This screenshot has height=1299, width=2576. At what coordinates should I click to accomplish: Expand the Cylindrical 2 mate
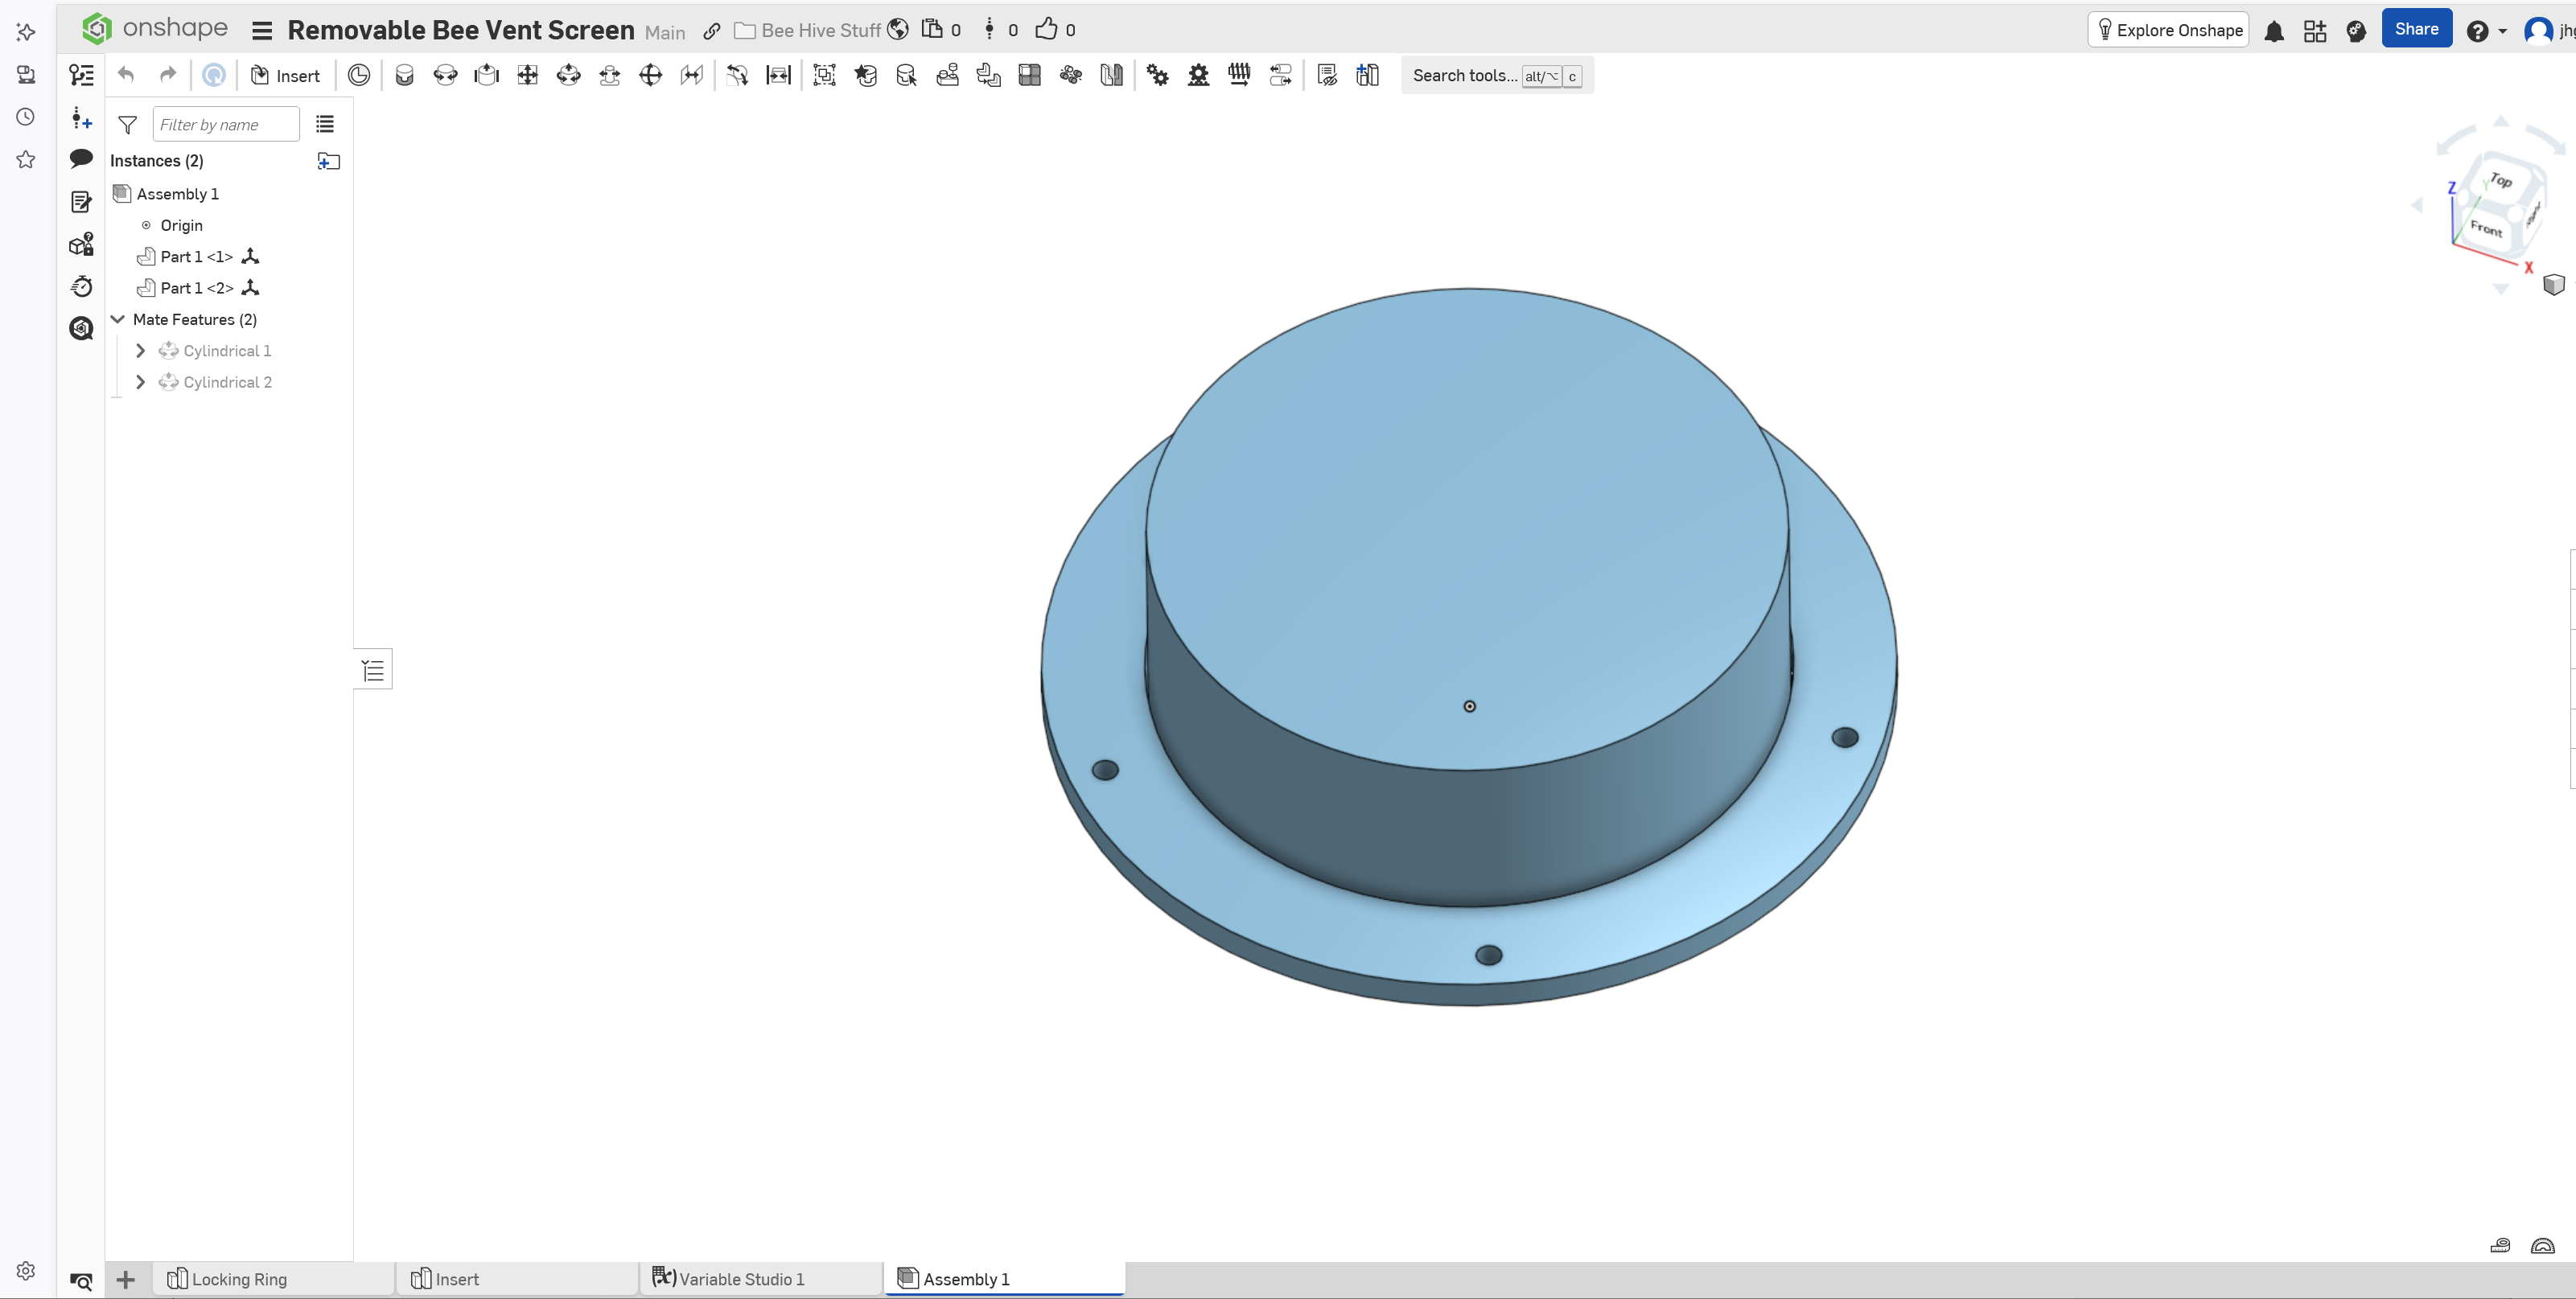pos(140,382)
